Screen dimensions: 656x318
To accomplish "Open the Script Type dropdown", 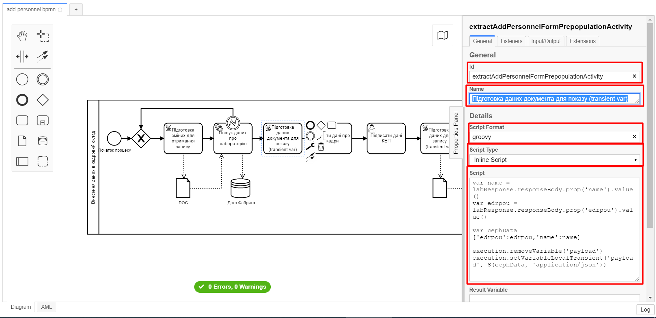I will (x=554, y=160).
